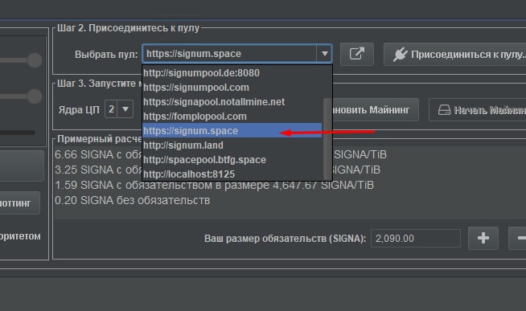Click the 1.59 SIGNA estimate line

pos(214,185)
